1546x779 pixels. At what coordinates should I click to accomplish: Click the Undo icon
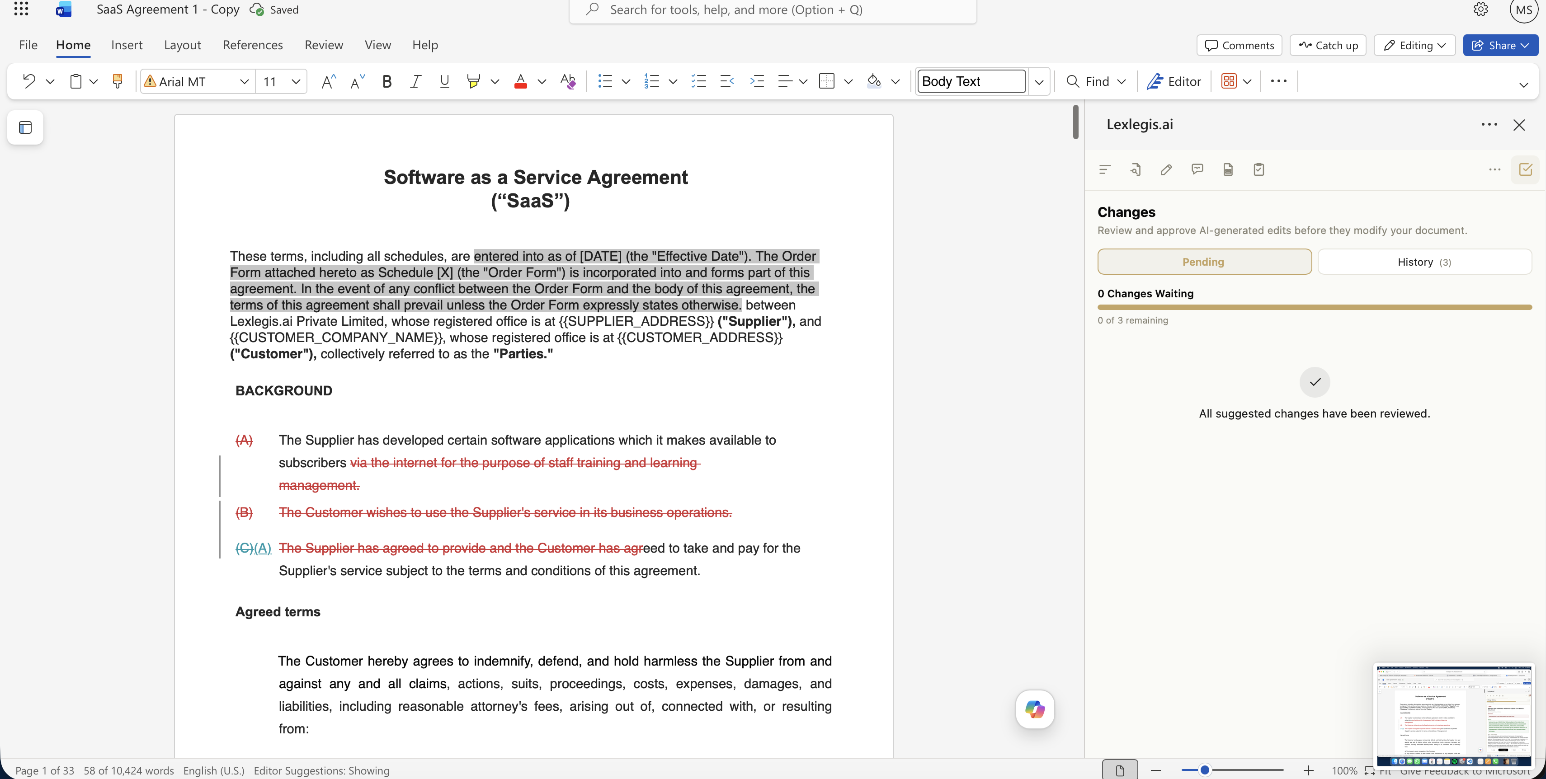(28, 81)
